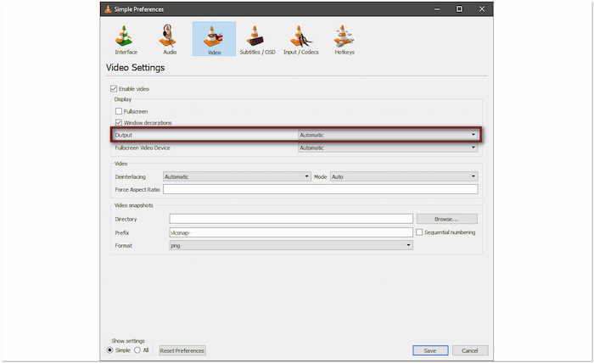Enable the Sequential numbering checkbox
This screenshot has height=363, width=594.
(x=419, y=232)
